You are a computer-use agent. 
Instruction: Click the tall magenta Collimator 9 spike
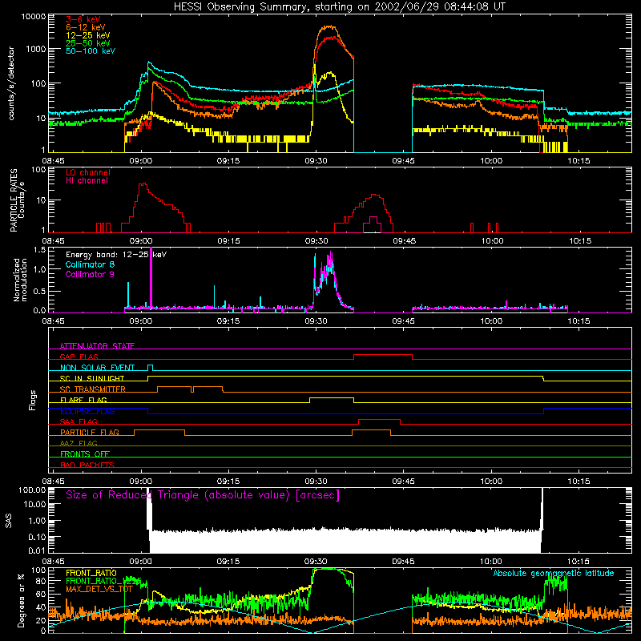(x=151, y=278)
